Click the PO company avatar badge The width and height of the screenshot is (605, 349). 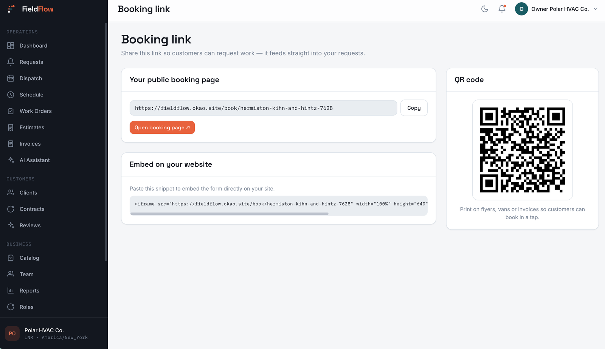[x=12, y=333]
